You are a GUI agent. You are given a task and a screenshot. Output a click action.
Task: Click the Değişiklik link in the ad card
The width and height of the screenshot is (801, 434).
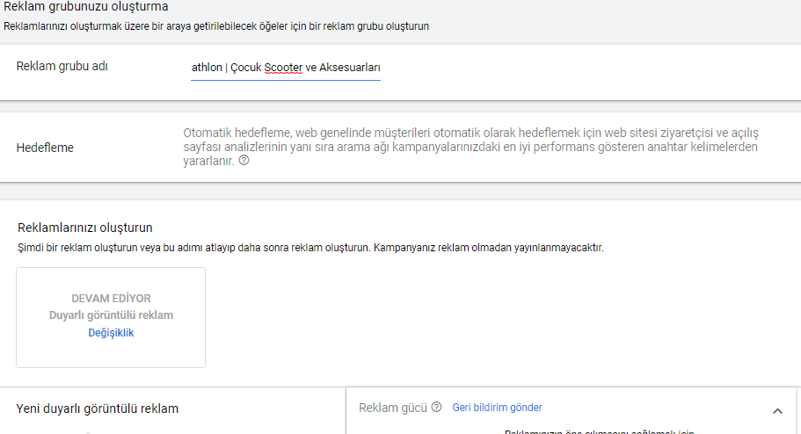[111, 333]
